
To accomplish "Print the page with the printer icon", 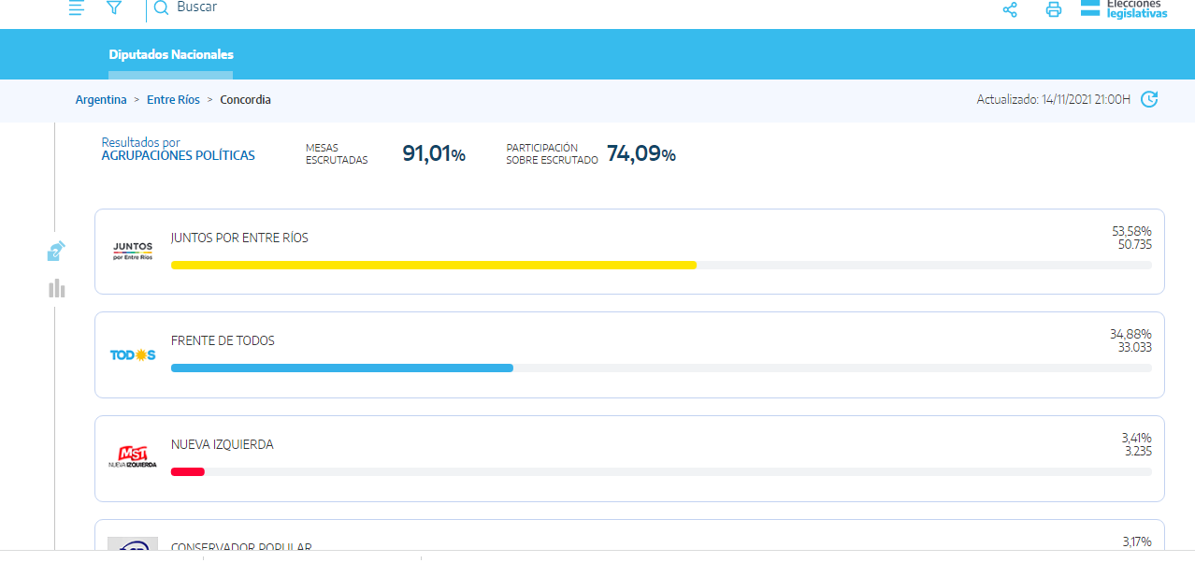I will pyautogui.click(x=1054, y=9).
